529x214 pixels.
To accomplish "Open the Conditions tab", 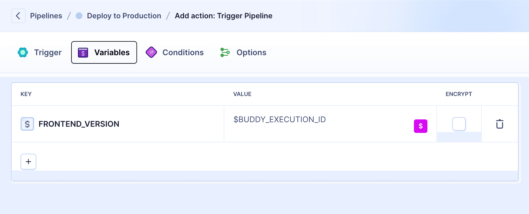I will point(183,52).
